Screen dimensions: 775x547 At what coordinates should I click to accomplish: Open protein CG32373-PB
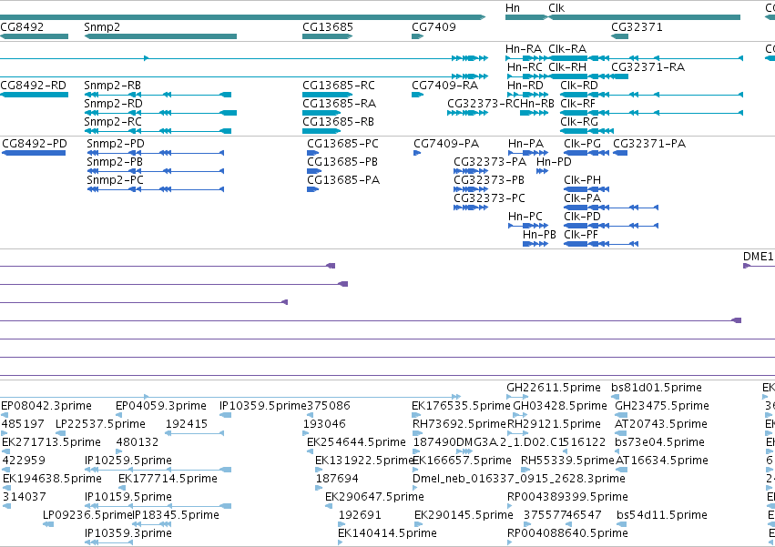[x=489, y=180]
